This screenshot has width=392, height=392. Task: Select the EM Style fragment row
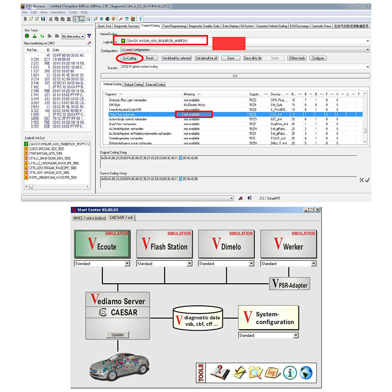pos(233,105)
